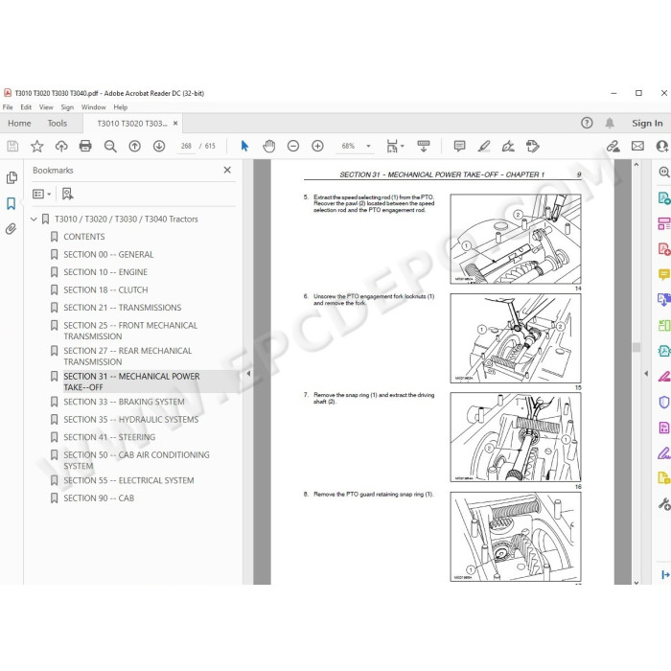Jump to SECTION 10 -- ENGINE bookmark
This screenshot has height=671, width=671.
105,272
